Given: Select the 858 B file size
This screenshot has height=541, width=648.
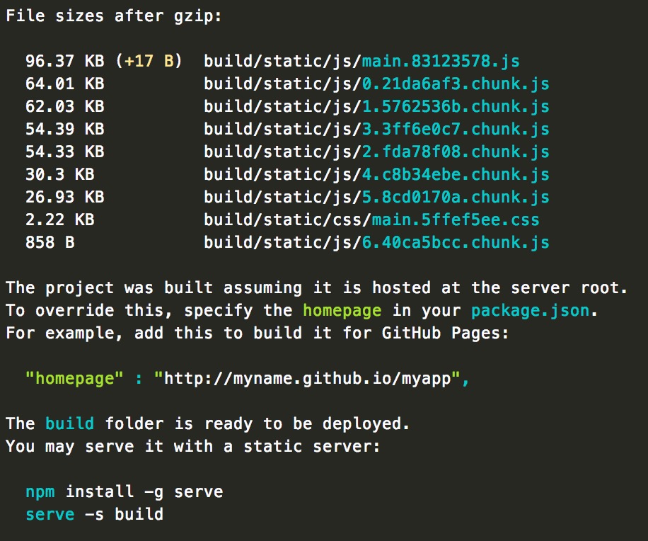Looking at the screenshot, I should click(x=50, y=242).
